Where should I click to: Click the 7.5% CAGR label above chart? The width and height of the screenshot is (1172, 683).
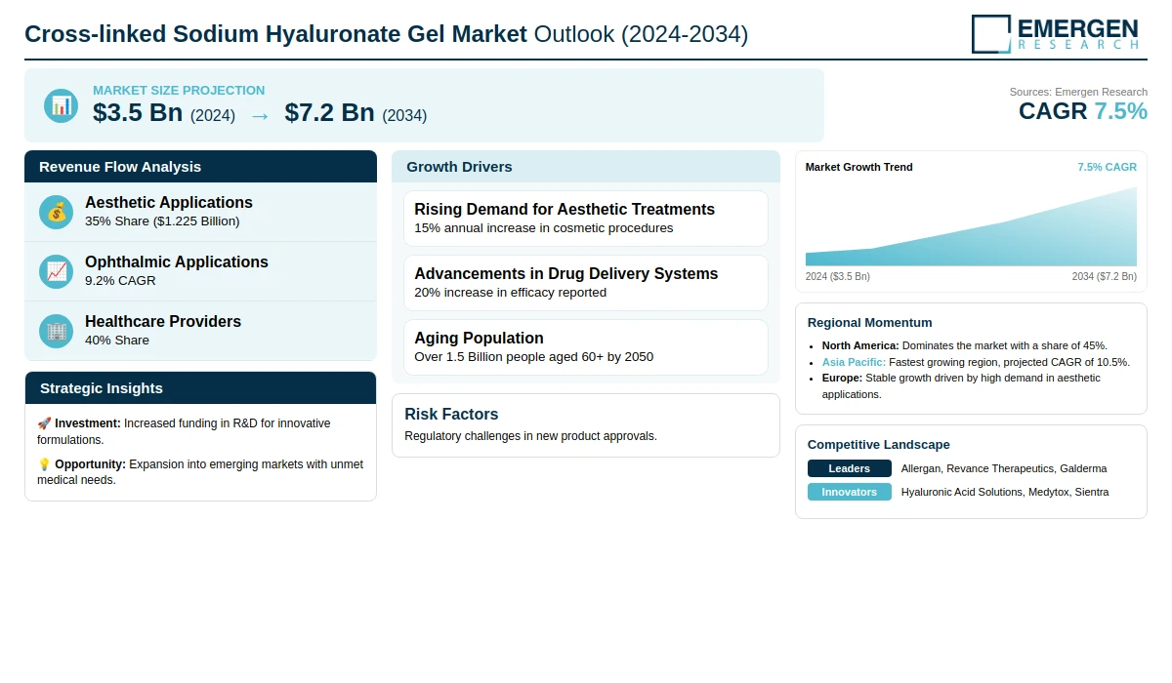1107,167
